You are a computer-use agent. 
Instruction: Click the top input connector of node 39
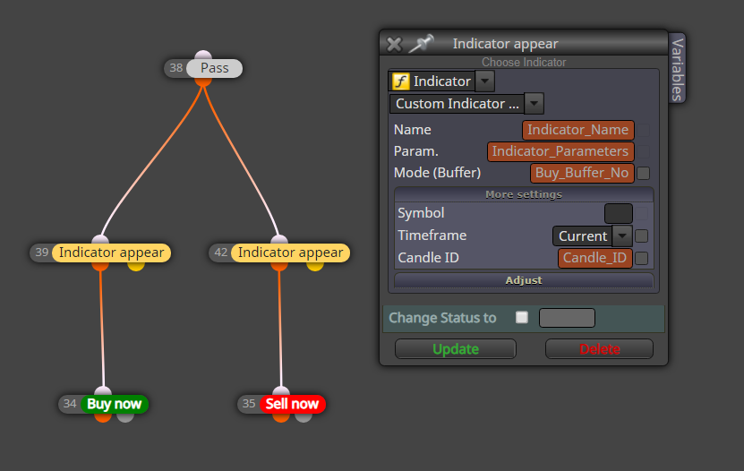100,240
